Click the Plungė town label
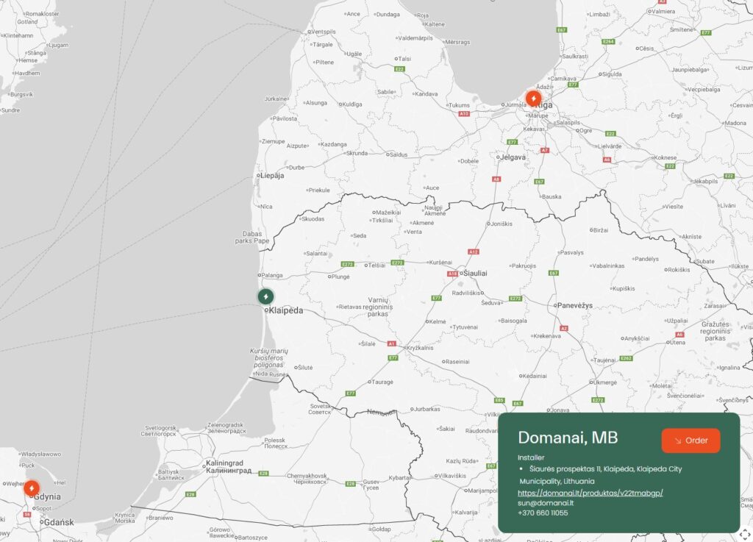The width and height of the screenshot is (753, 542). click(340, 277)
